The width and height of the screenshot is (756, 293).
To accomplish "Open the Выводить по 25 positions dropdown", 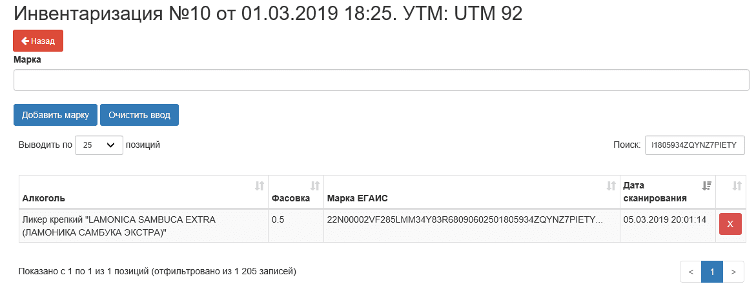I will [x=99, y=145].
